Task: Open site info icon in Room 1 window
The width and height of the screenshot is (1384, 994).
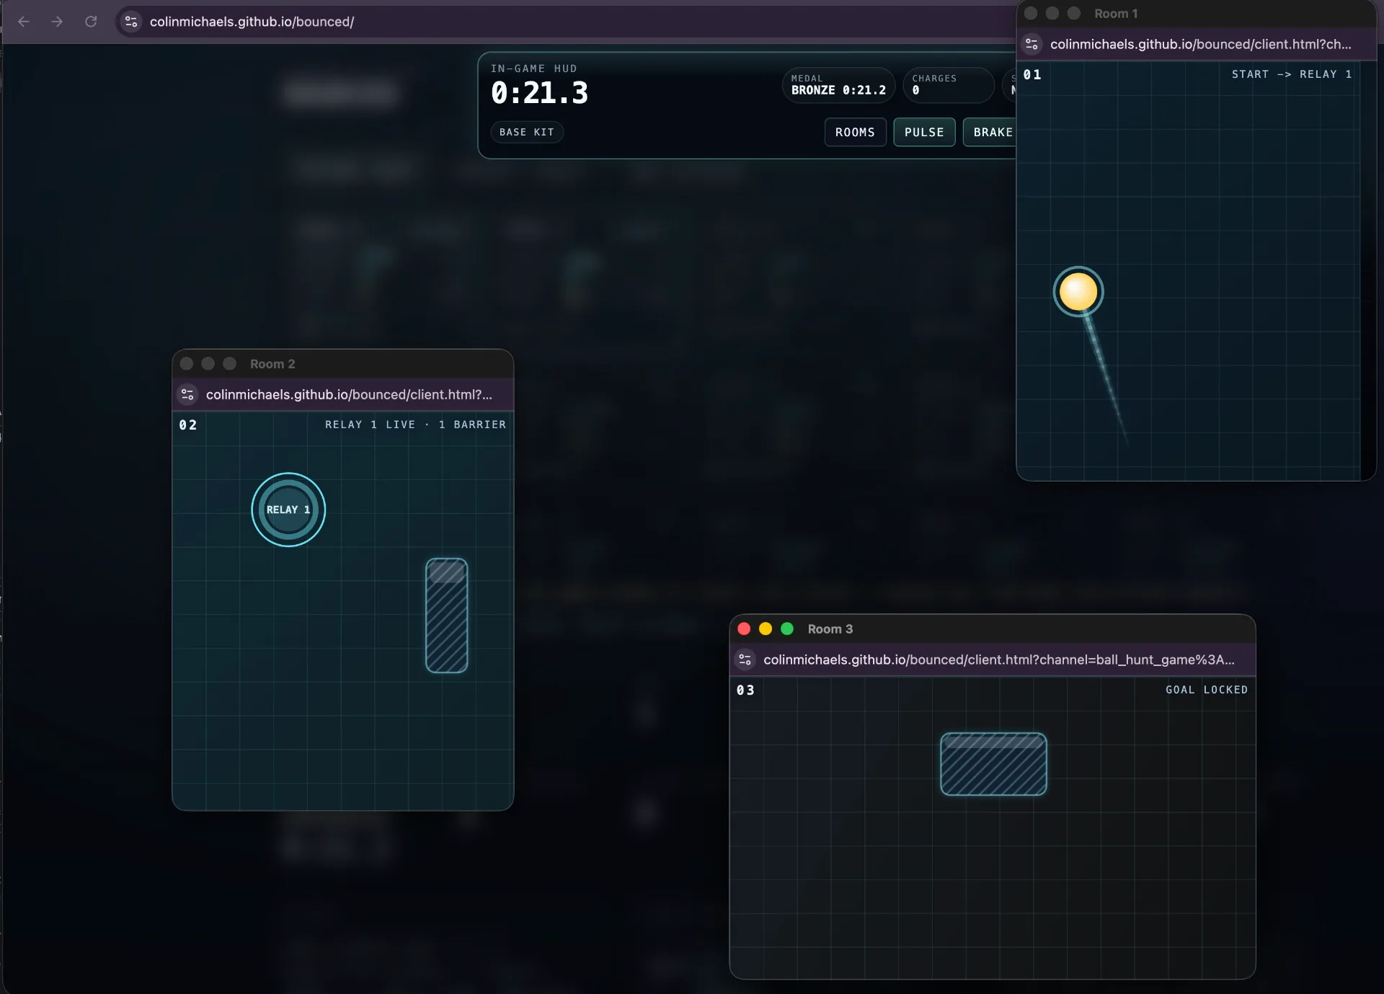Action: click(1032, 44)
